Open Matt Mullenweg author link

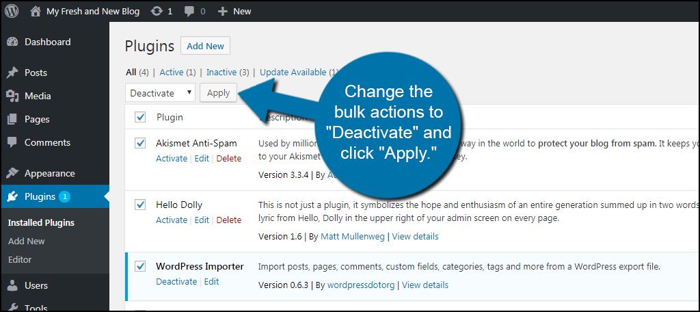[x=354, y=237]
